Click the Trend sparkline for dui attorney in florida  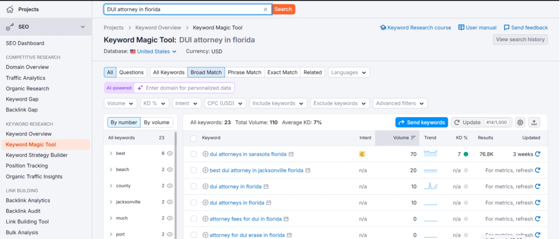click(430, 186)
